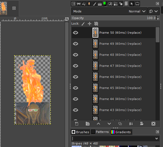Switch to the Gradients tab

pos(121,132)
